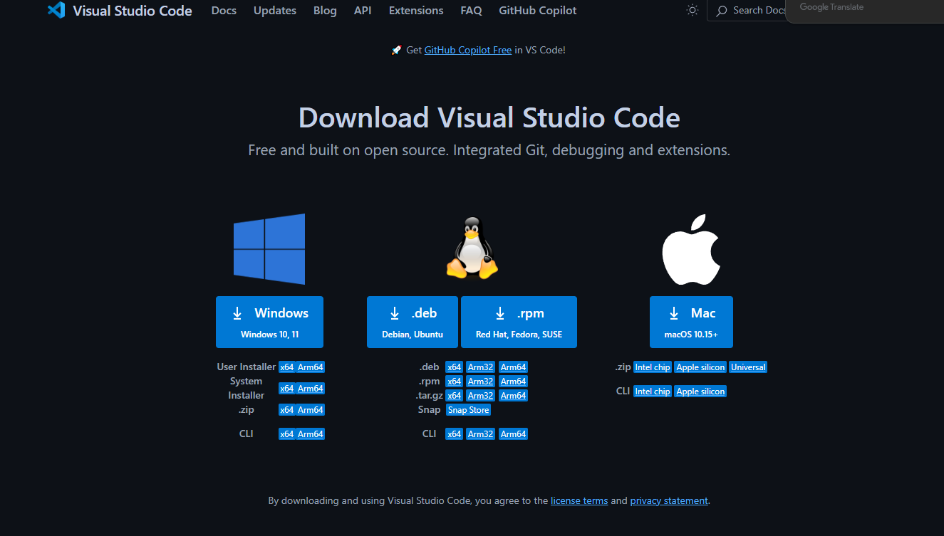Open the API nav link
Viewport: 944px width, 536px height.
(x=363, y=11)
